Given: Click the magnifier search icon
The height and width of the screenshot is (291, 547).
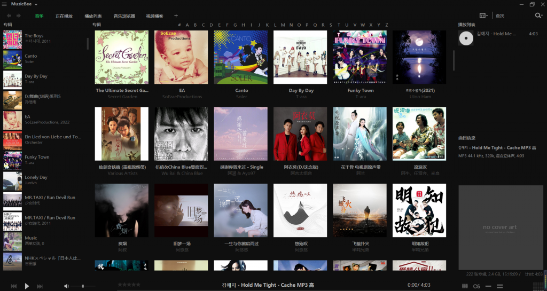Looking at the screenshot, I should click(x=538, y=15).
